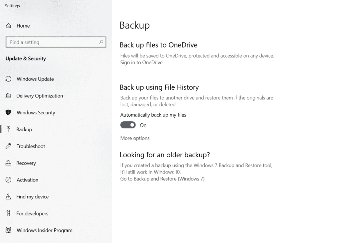Screen dimensions: 340x243
Task: Toggle off Automatically back up my files
Action: (x=128, y=125)
